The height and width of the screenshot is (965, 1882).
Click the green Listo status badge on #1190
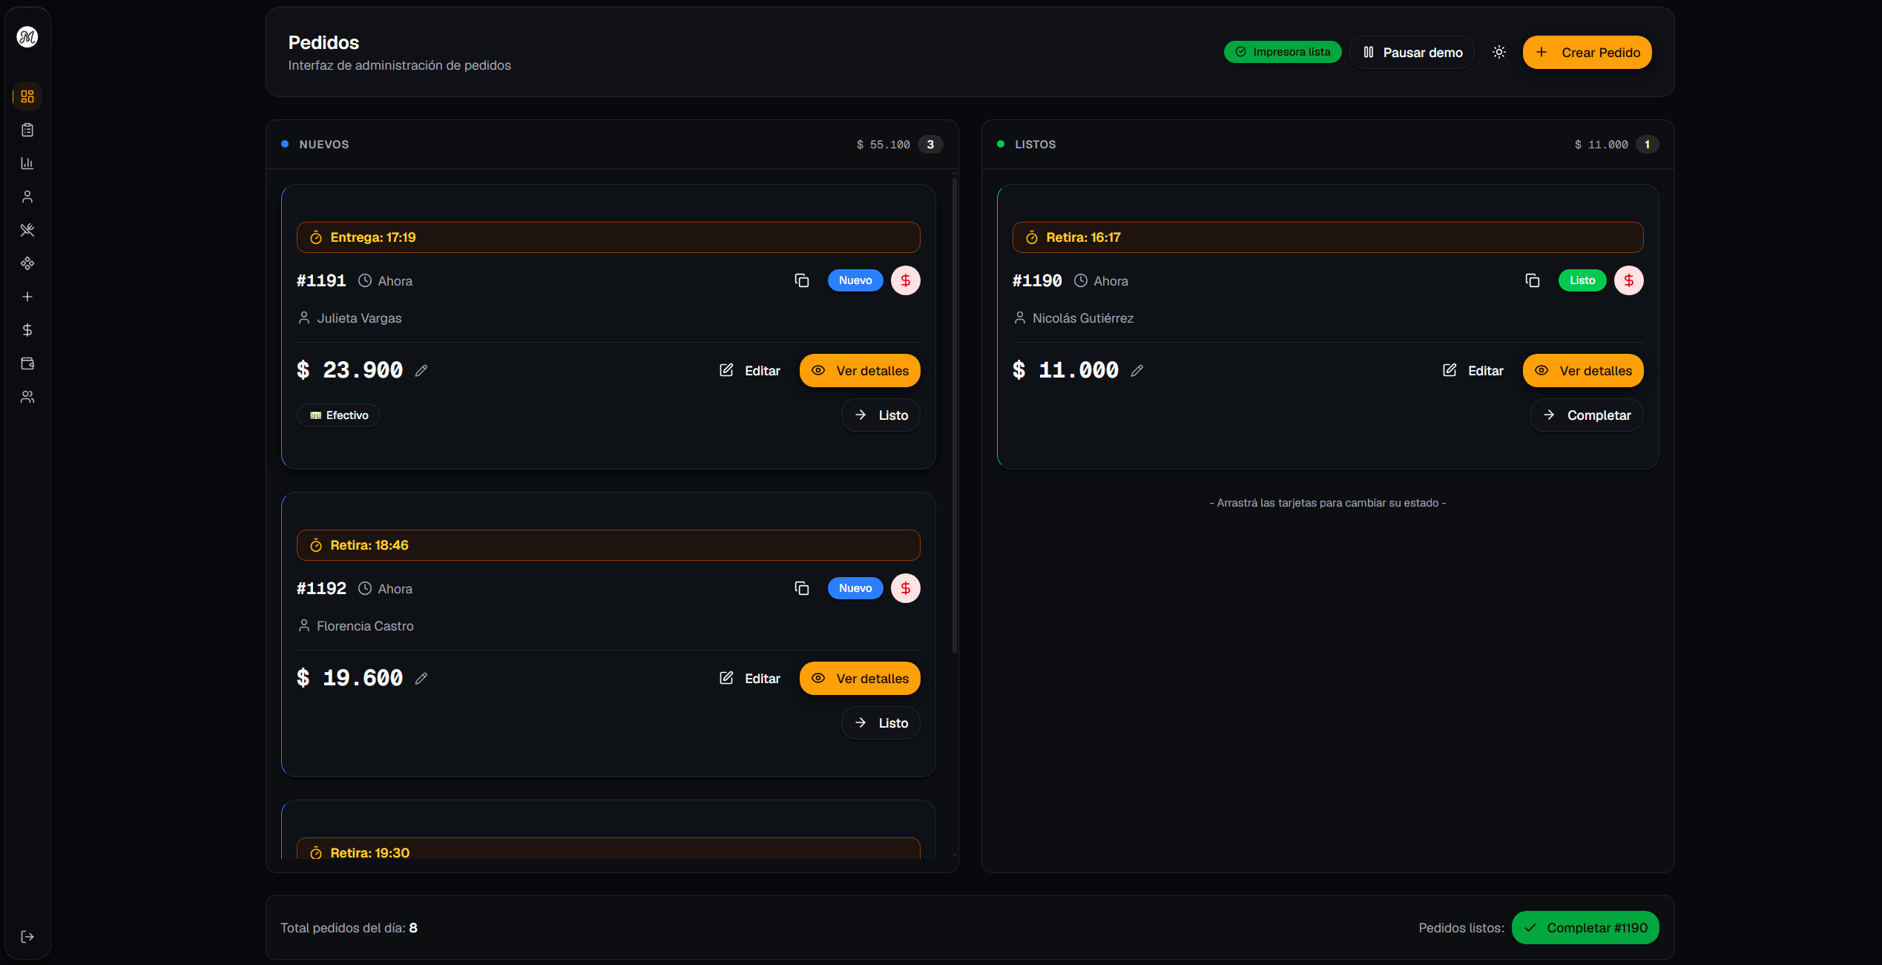pos(1582,280)
